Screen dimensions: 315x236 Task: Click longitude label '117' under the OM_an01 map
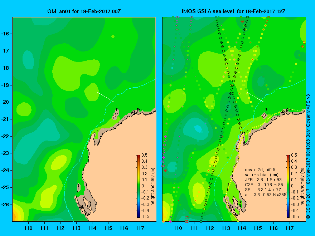click(140, 228)
